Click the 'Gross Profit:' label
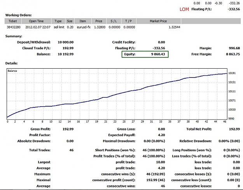Screen dimensions: 243x190 coord(40,129)
